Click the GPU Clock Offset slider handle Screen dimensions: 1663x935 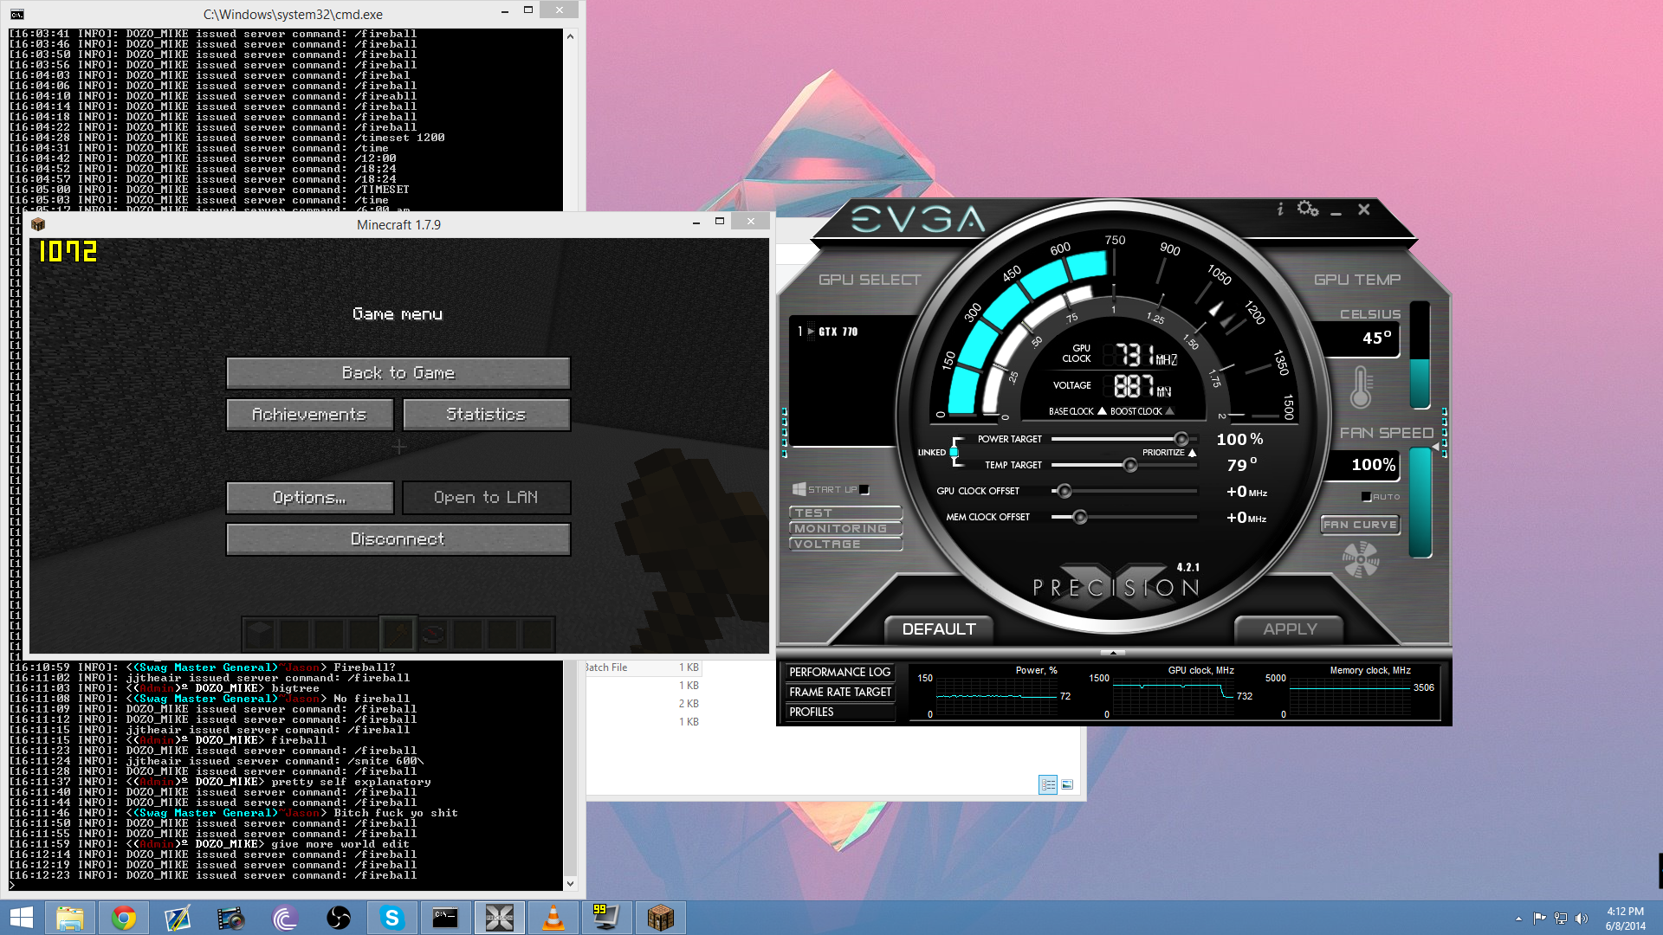click(1064, 491)
